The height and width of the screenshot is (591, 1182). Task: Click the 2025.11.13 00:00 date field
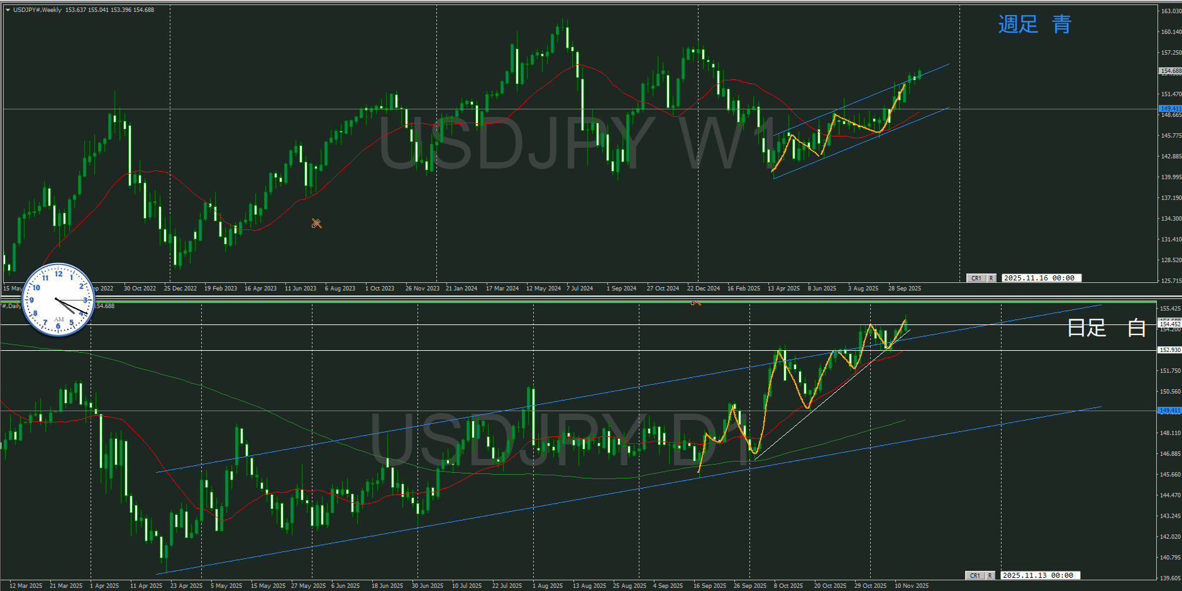1040,575
